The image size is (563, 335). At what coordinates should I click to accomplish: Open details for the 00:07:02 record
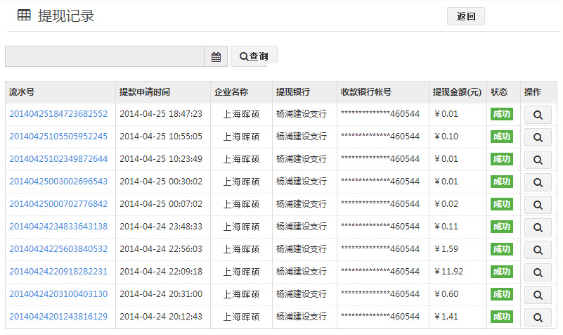click(538, 204)
